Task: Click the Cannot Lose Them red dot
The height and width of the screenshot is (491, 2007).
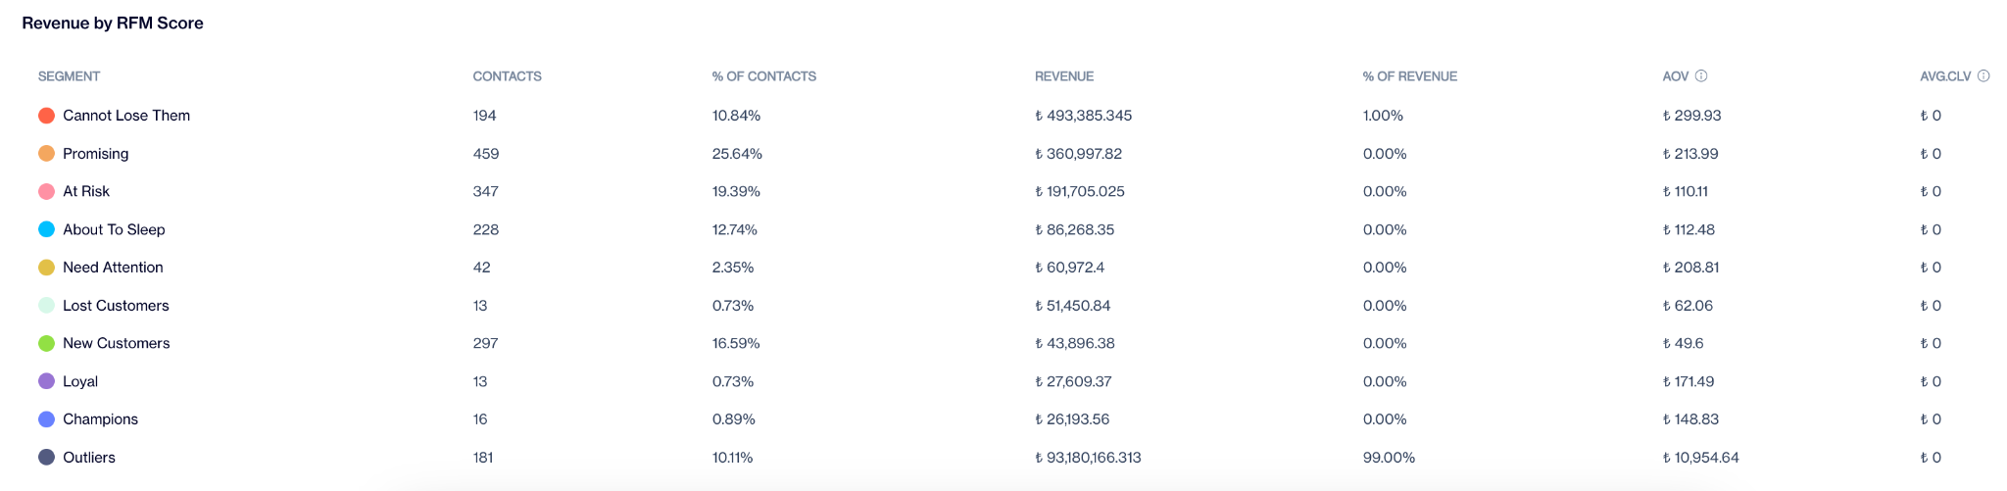Action: coord(46,116)
